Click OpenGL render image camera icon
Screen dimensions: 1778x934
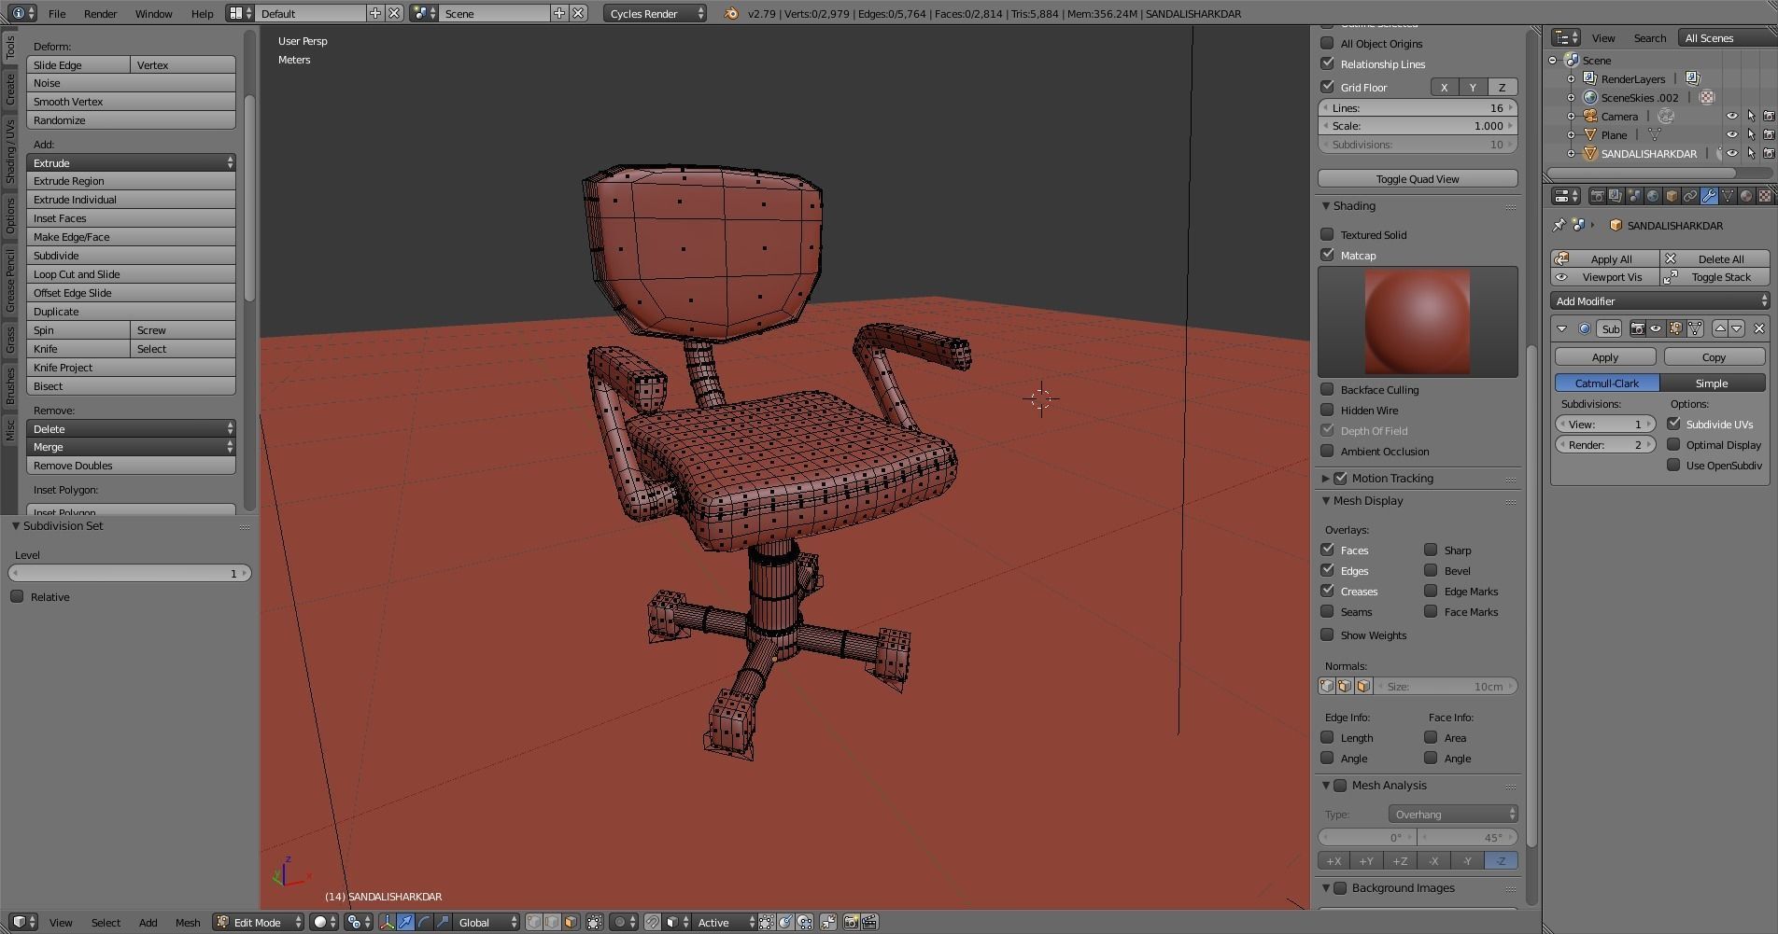pos(851,922)
